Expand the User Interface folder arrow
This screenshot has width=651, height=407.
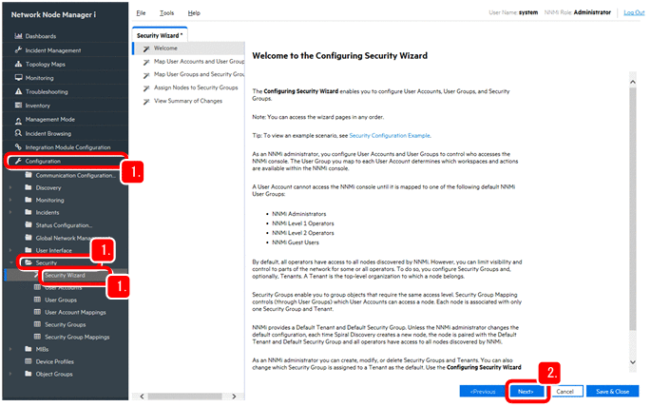coord(10,250)
